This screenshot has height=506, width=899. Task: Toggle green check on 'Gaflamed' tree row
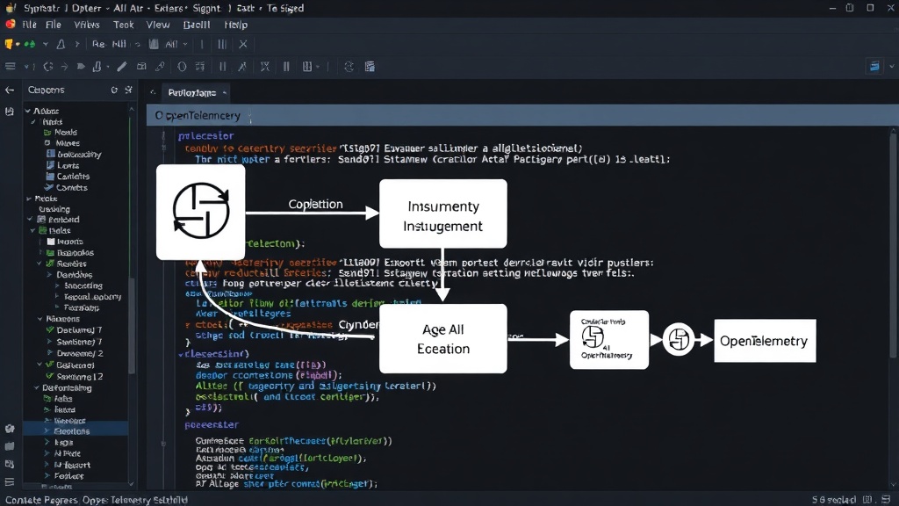[x=50, y=365]
